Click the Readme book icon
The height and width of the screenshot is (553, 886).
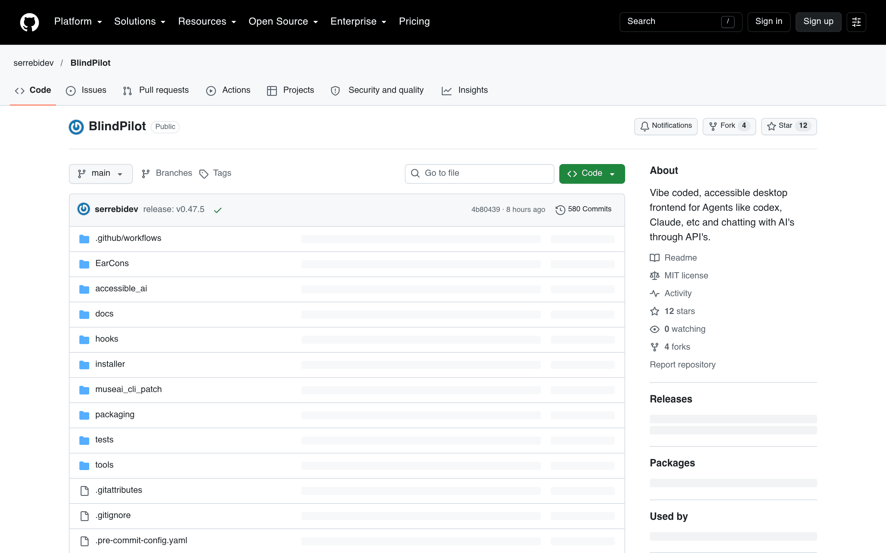tap(655, 258)
